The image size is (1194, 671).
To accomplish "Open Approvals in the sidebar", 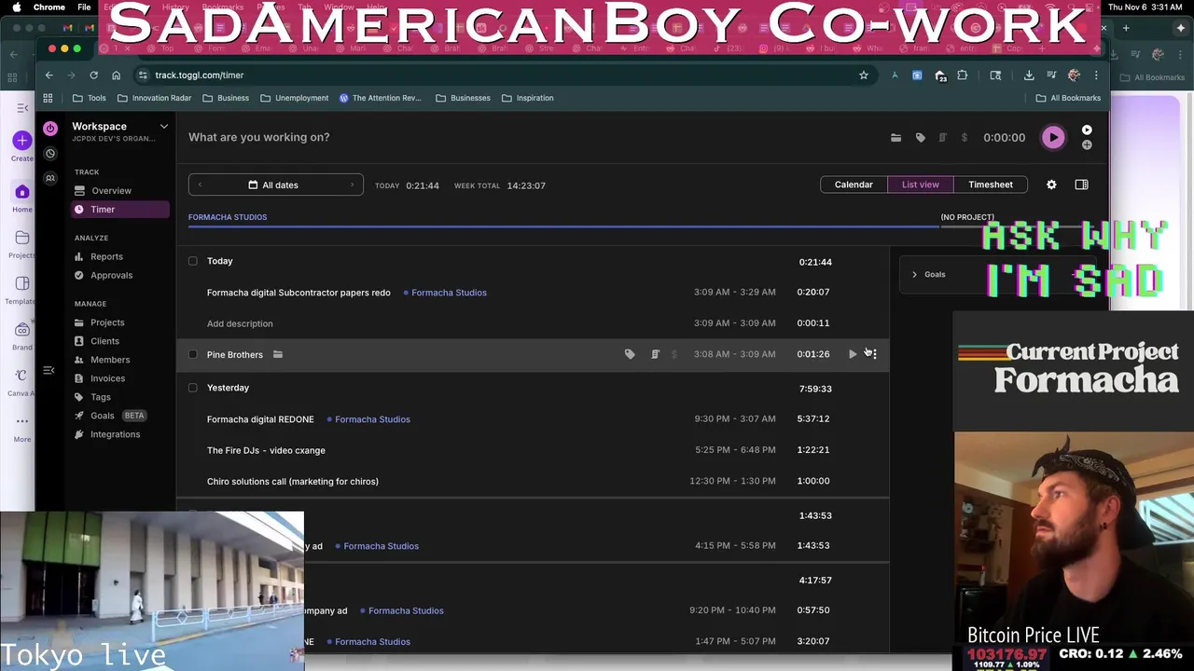I will point(111,276).
